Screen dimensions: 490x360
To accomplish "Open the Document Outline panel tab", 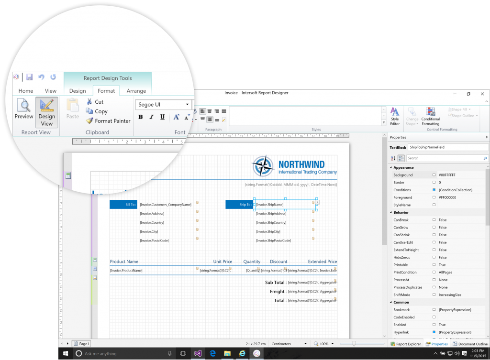I will click(x=470, y=344).
